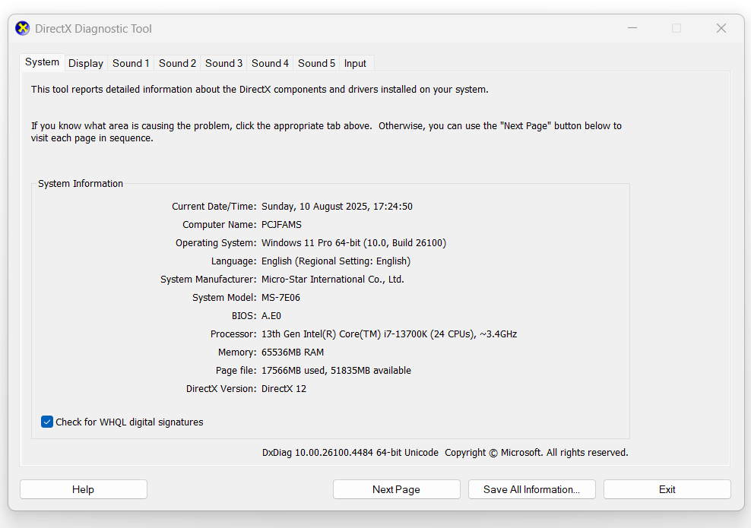Screen dimensions: 751x528
Task: Click the 'DirectX 12' version value
Action: 284,388
